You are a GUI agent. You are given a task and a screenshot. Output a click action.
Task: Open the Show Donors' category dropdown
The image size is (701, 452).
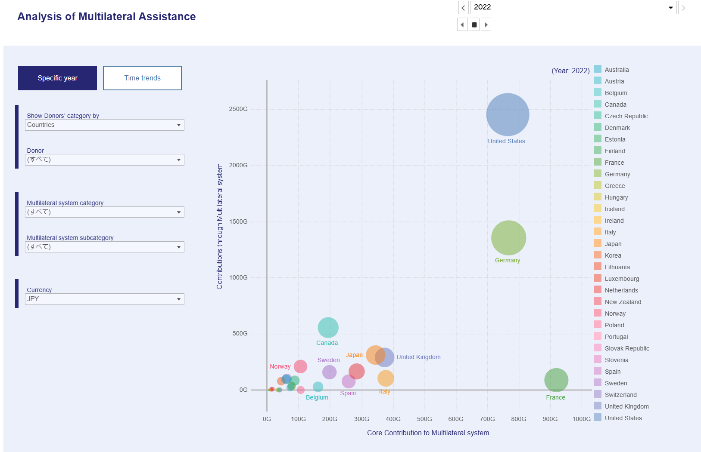[x=105, y=125]
